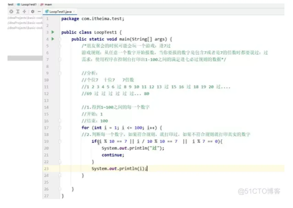Click 'public class' keywords on line 3

pyautogui.click(x=76, y=32)
